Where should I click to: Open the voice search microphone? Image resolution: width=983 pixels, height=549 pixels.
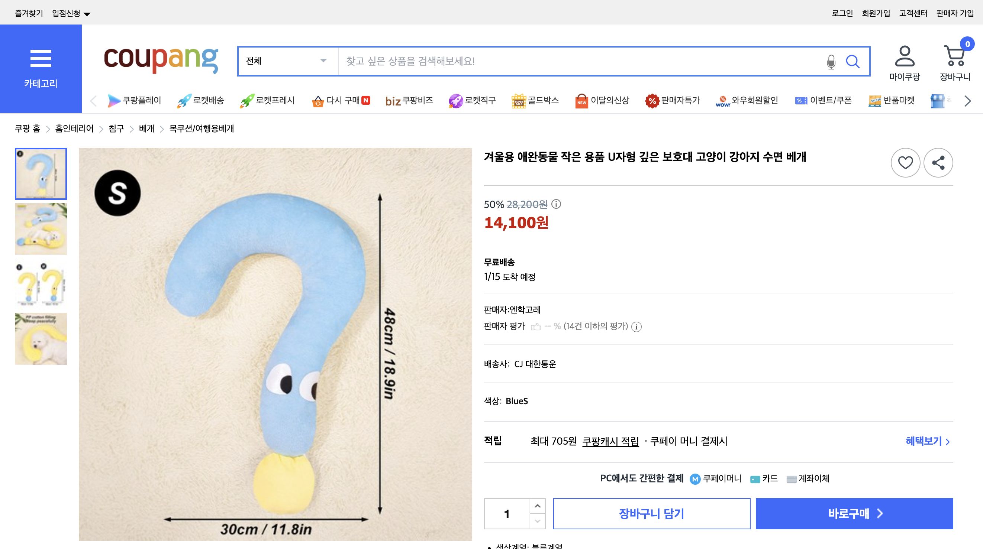[830, 61]
